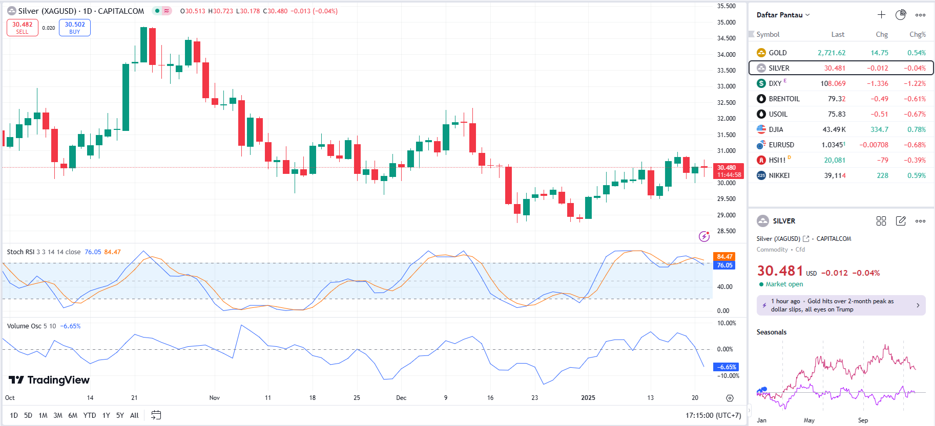Expand the Gold hits 2-month peak news item
The height and width of the screenshot is (426, 935).
coord(841,305)
